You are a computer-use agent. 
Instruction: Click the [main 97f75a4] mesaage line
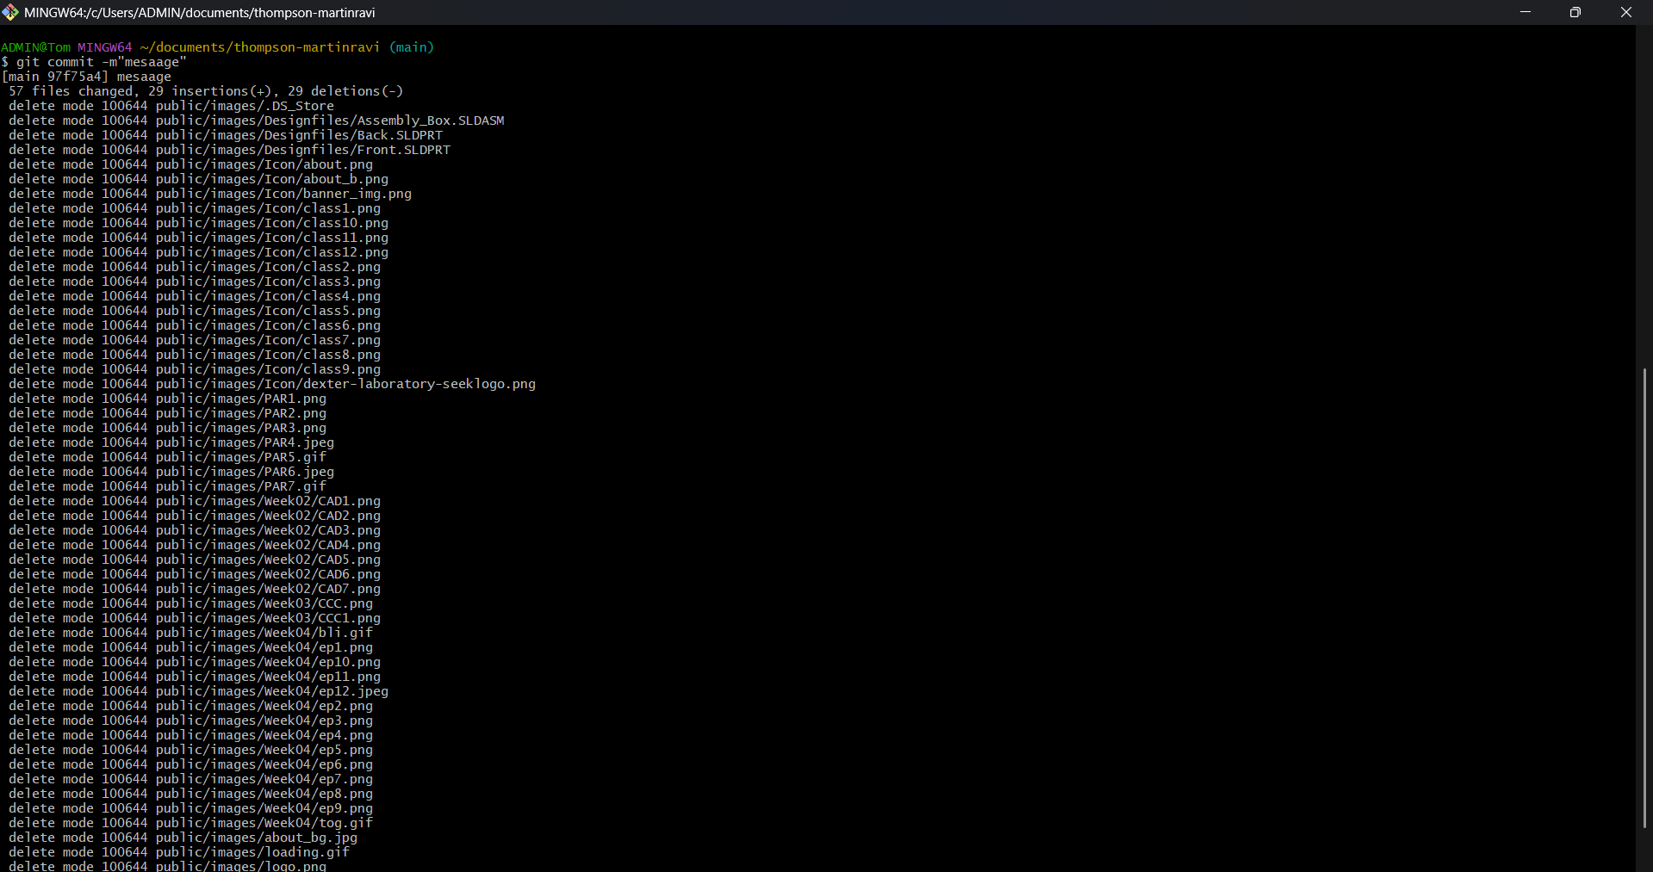pyautogui.click(x=86, y=77)
